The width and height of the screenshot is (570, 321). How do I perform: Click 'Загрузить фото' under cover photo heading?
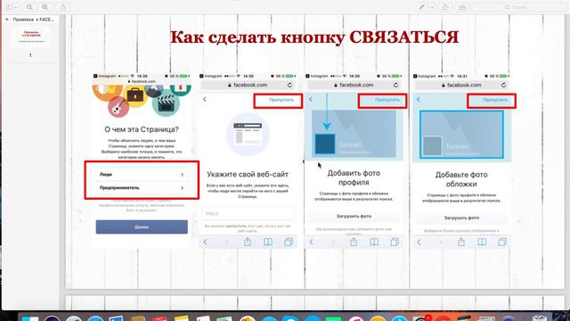click(x=461, y=218)
